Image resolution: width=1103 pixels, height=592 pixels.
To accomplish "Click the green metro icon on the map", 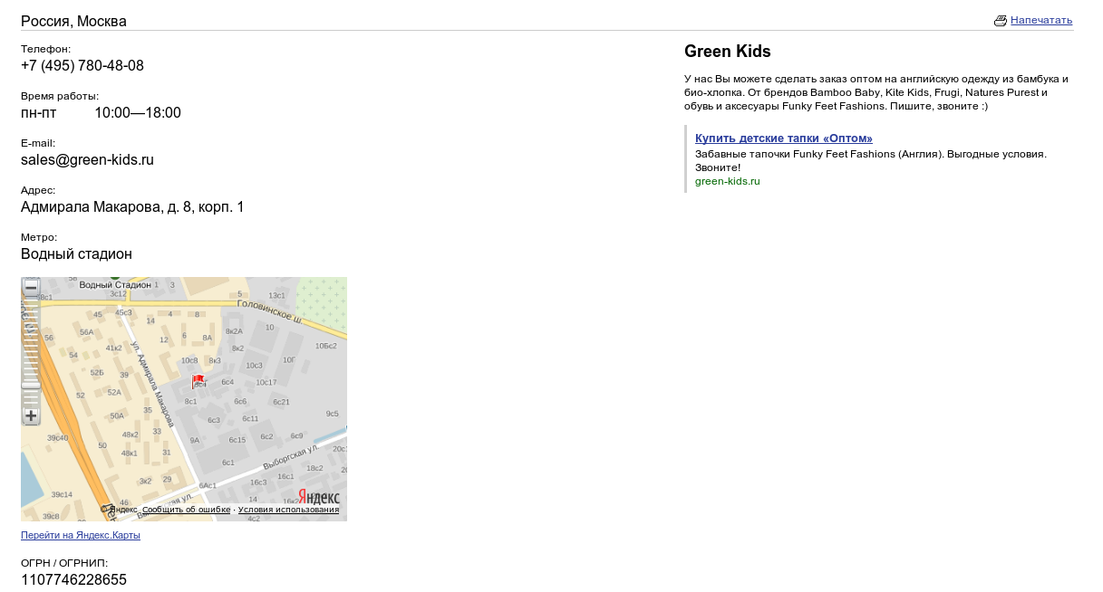I will point(114,277).
